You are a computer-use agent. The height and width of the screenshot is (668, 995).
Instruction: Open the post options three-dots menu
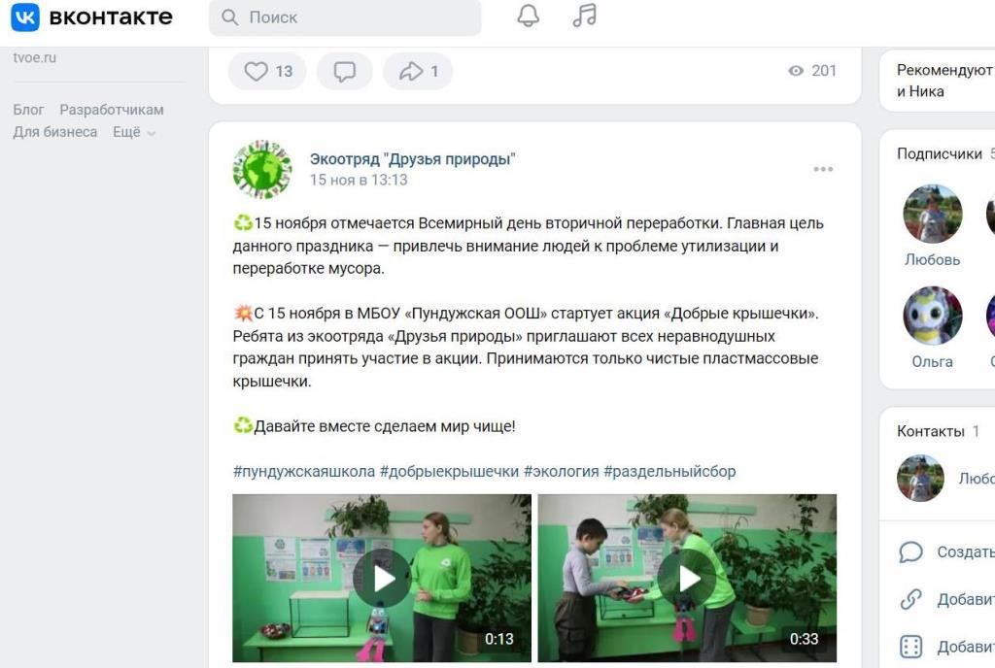point(823,169)
